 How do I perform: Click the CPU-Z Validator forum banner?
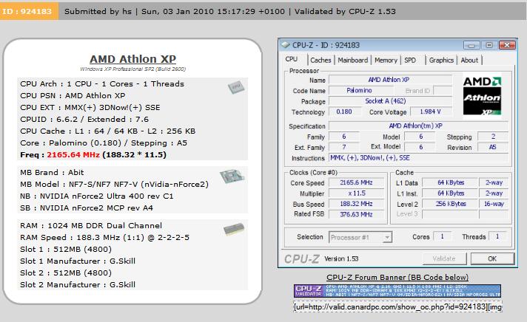(397, 291)
